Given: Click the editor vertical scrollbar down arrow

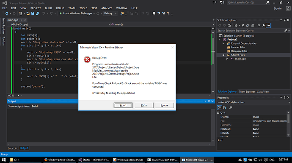Looking at the screenshot, I should pos(213,92).
